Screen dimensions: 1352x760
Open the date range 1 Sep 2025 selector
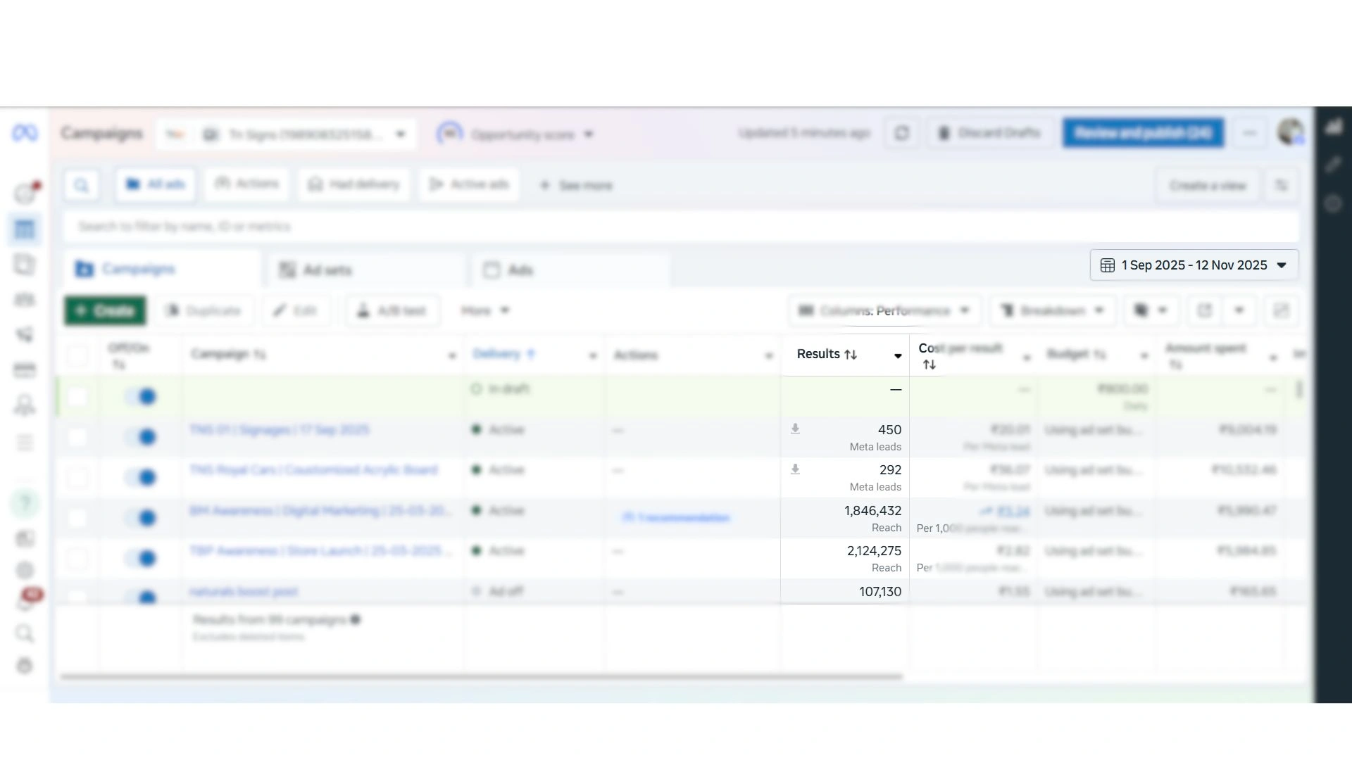[1193, 265]
